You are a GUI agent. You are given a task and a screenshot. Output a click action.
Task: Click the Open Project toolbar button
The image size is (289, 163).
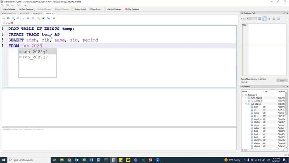coord(80,9)
